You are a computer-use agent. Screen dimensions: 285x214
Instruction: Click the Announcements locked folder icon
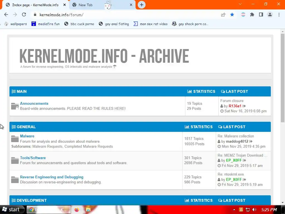click(15, 106)
